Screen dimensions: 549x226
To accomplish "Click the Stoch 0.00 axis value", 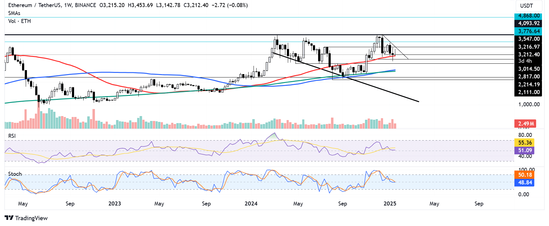I will [524, 194].
